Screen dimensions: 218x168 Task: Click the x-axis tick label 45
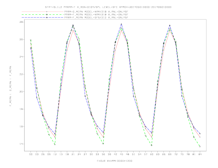click(x=121, y=154)
